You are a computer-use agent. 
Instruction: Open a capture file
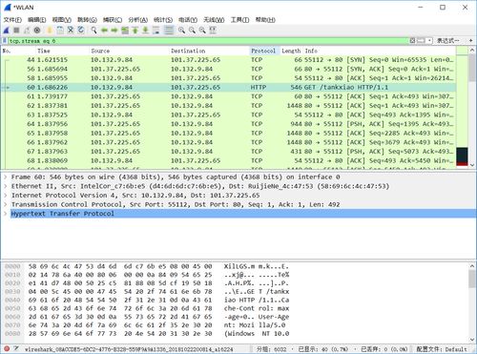tap(50, 31)
